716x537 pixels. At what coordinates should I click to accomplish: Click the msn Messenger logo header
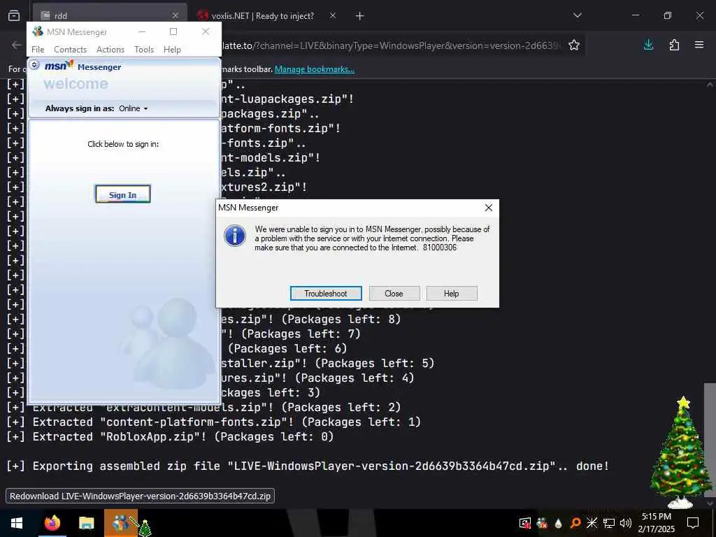pyautogui.click(x=83, y=66)
